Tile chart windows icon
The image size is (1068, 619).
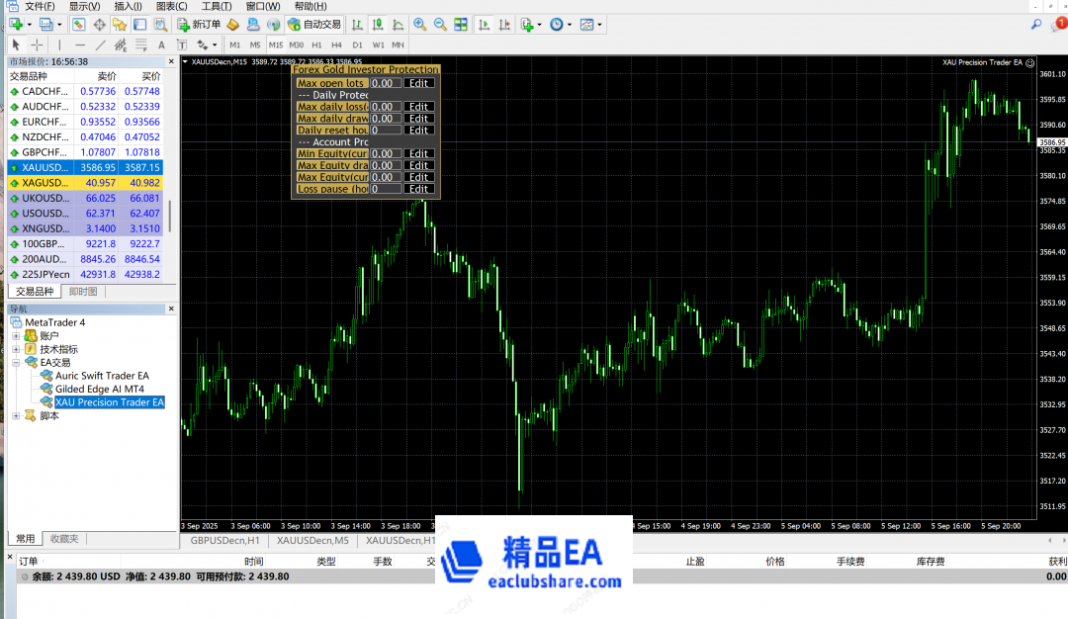coord(461,25)
